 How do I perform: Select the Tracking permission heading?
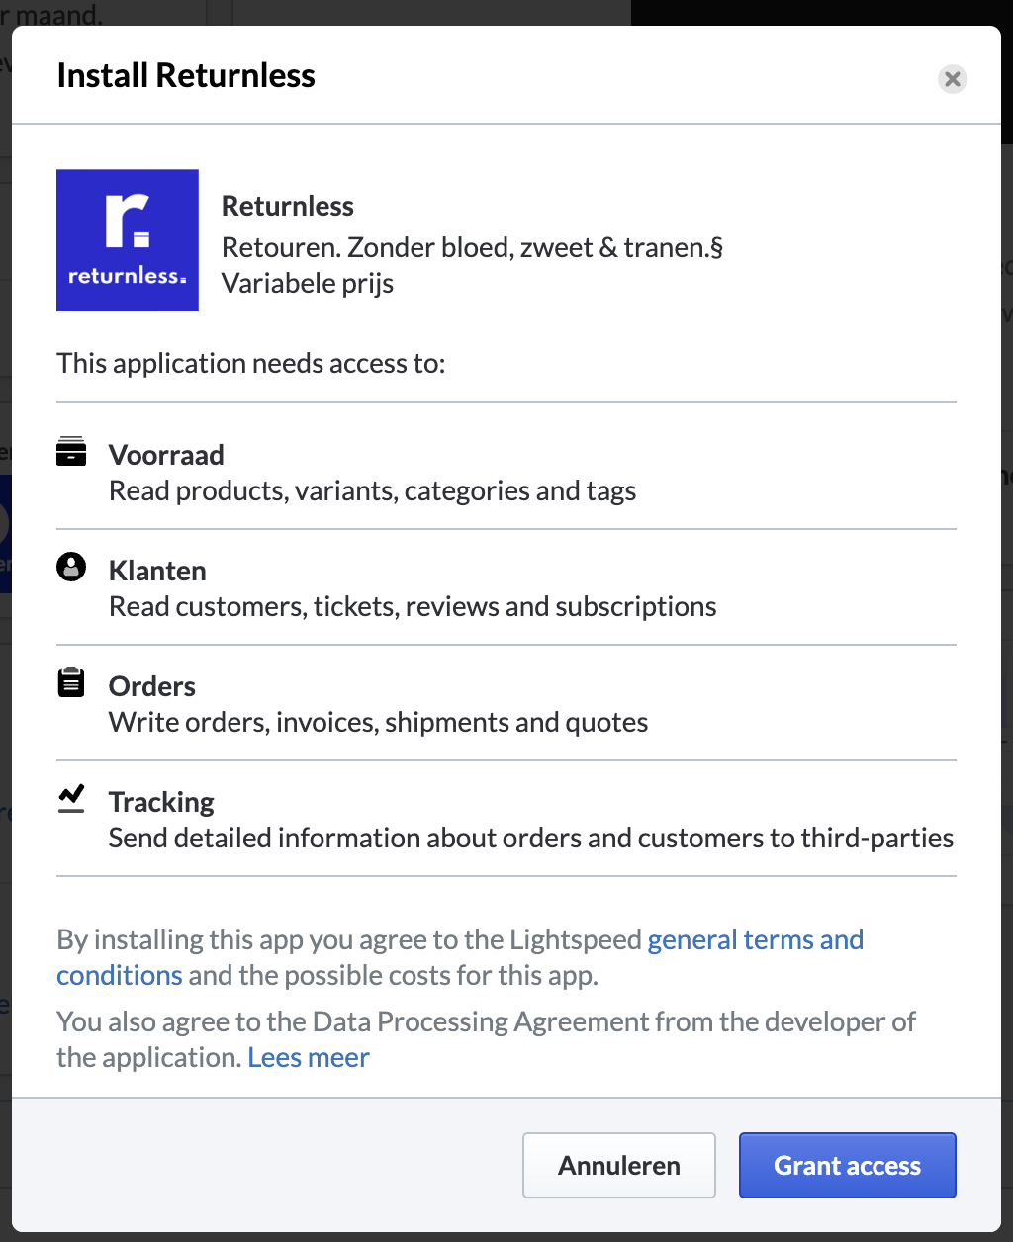[161, 802]
